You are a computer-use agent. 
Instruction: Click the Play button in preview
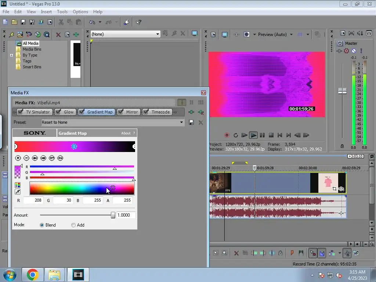point(253,135)
